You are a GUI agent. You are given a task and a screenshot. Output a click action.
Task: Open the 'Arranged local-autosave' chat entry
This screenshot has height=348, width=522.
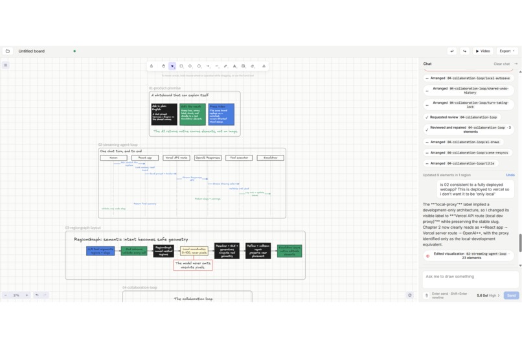click(468, 78)
